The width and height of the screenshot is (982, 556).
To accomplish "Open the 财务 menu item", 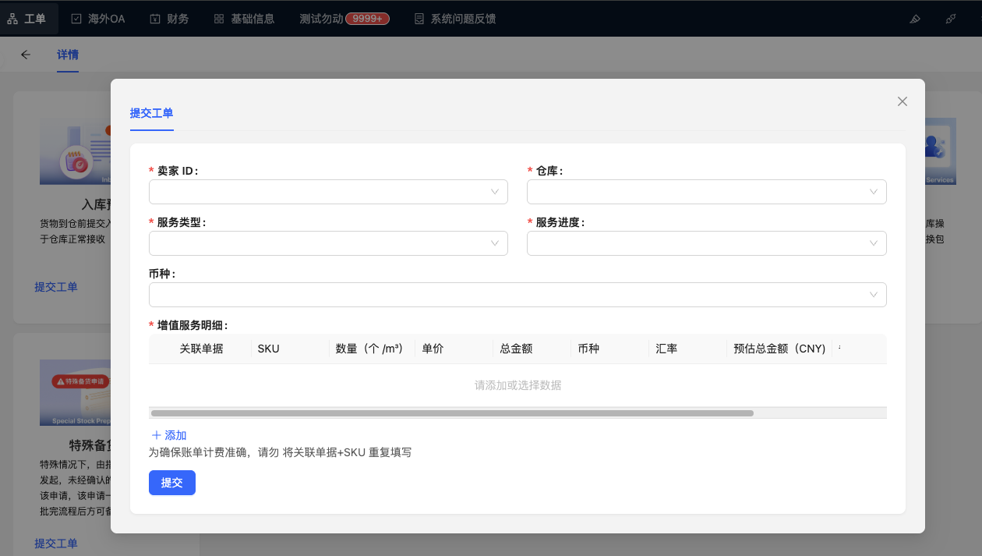I will (169, 19).
